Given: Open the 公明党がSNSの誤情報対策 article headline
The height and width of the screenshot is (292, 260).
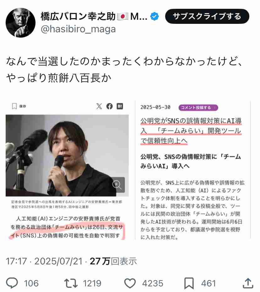Looking at the screenshot, I should click(191, 131).
